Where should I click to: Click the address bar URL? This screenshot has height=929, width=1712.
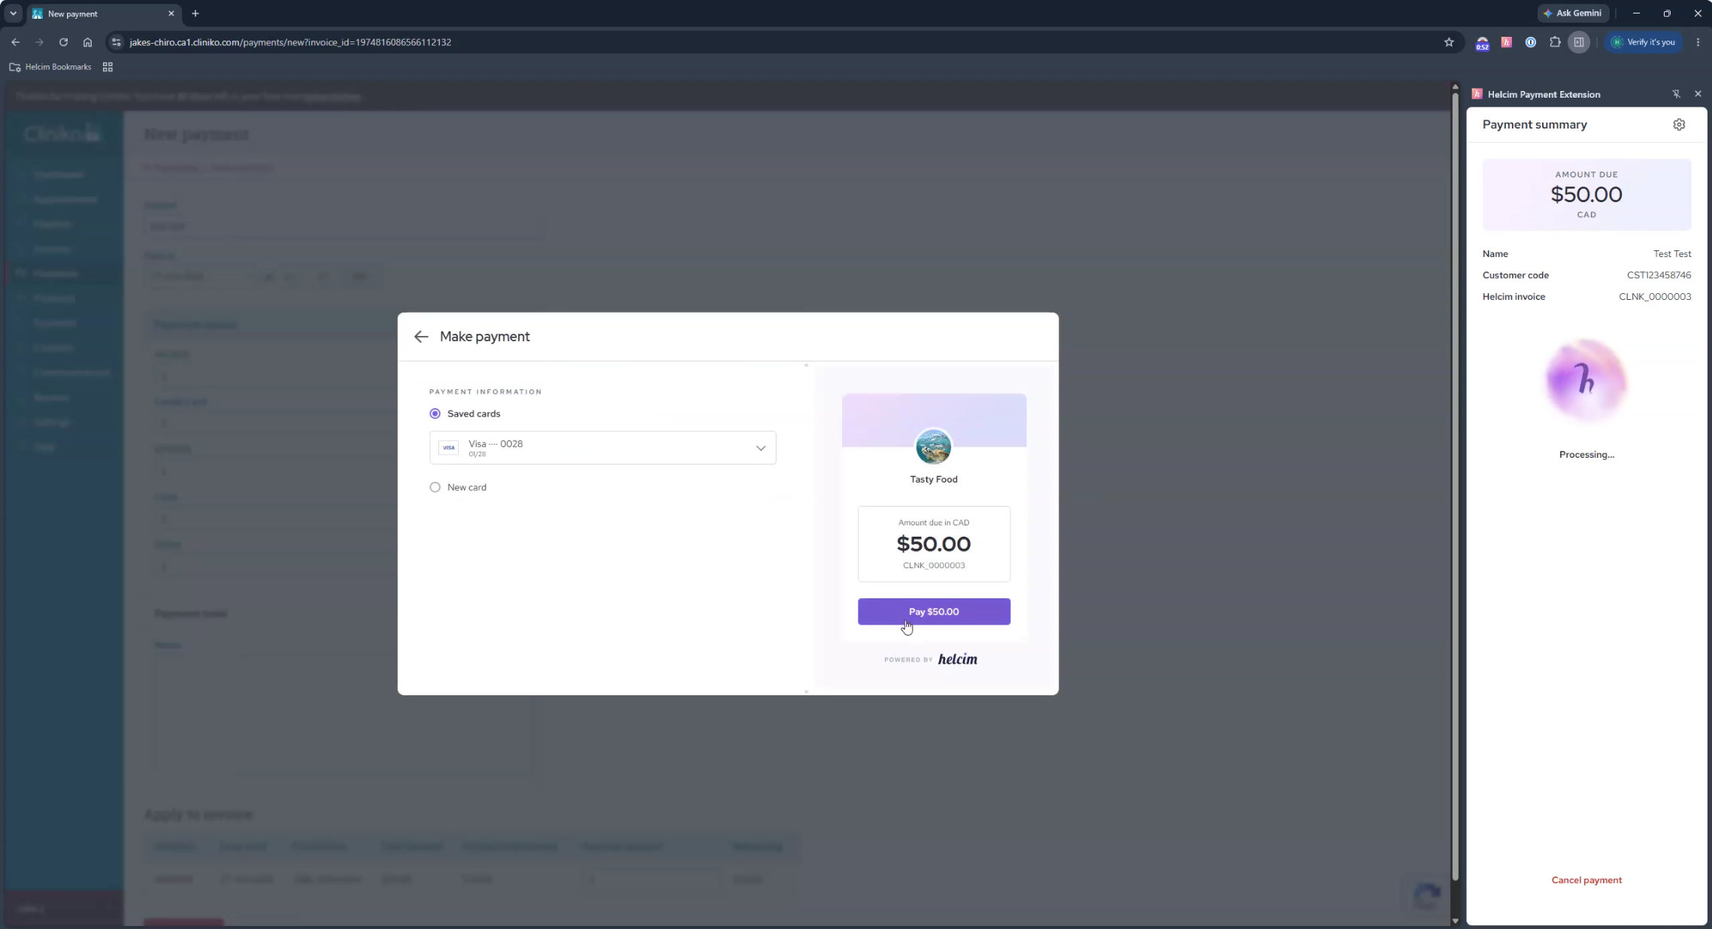click(x=290, y=42)
